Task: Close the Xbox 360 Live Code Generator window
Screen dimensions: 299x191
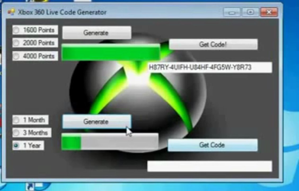Action: [x=269, y=12]
